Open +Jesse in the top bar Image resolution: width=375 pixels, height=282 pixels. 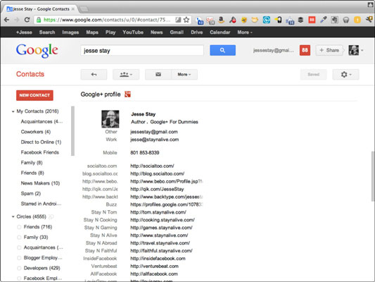[24, 32]
